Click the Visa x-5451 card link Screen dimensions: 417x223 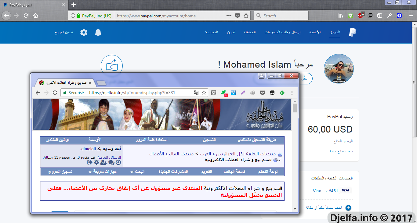[325, 191]
